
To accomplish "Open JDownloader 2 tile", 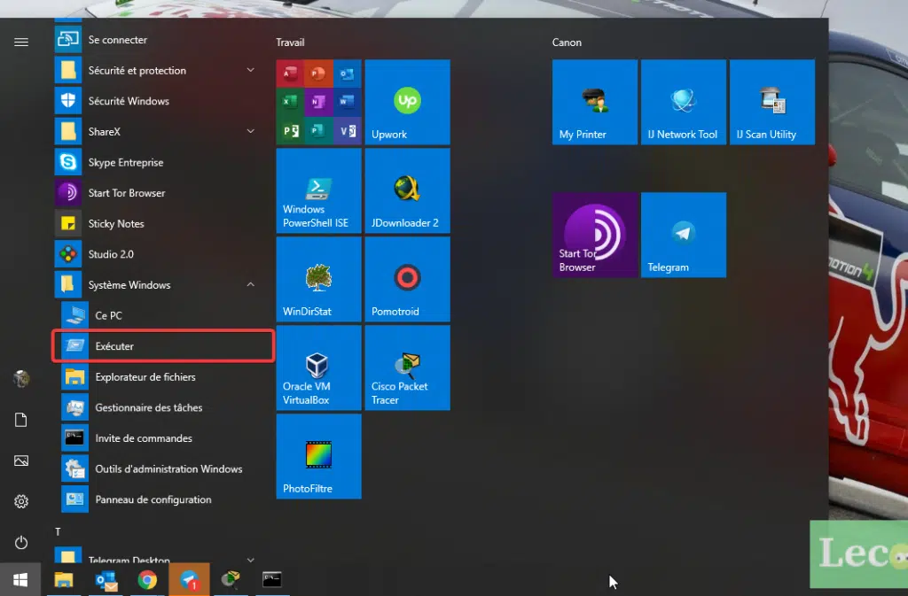I will coord(407,190).
